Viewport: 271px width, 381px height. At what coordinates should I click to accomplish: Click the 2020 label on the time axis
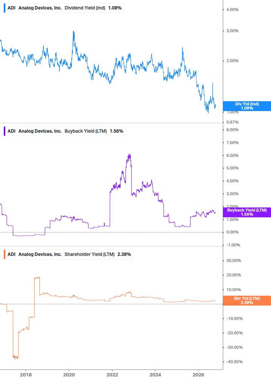click(69, 375)
